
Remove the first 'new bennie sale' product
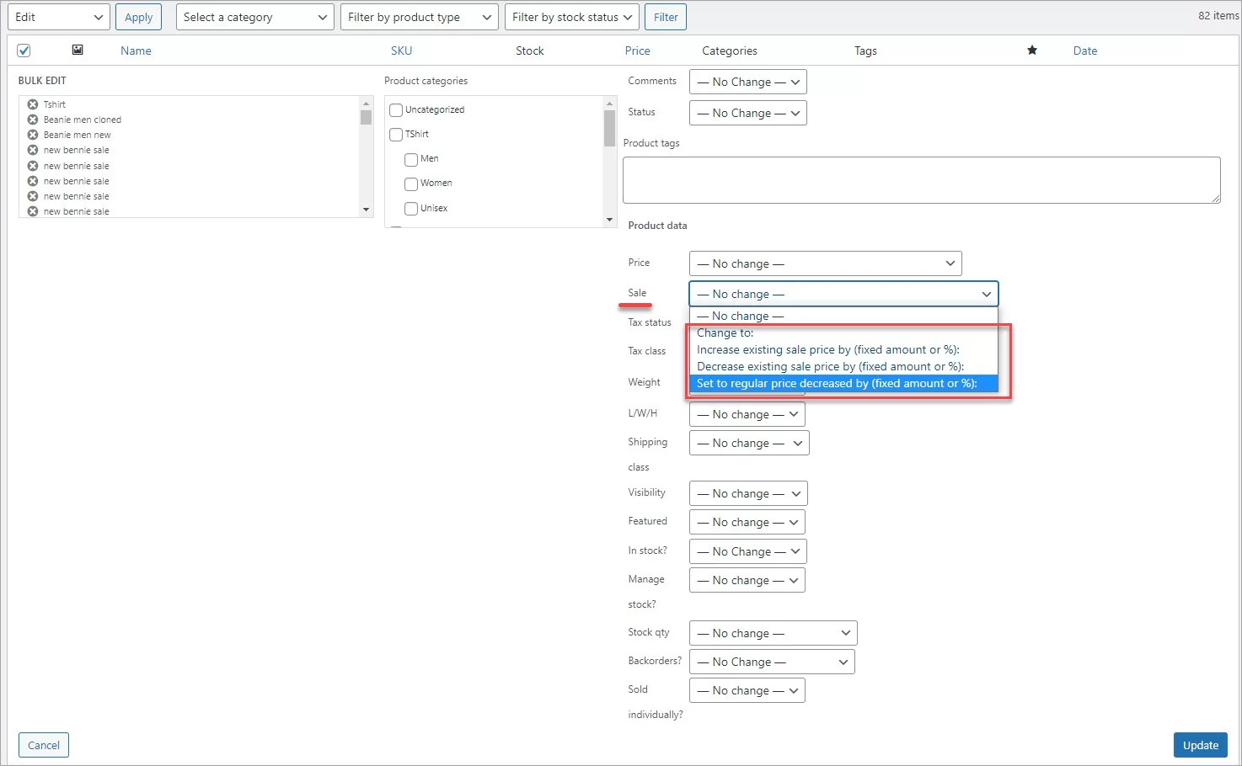tap(31, 149)
